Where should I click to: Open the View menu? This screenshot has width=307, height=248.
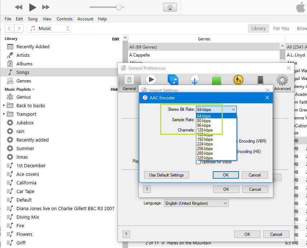(47, 19)
